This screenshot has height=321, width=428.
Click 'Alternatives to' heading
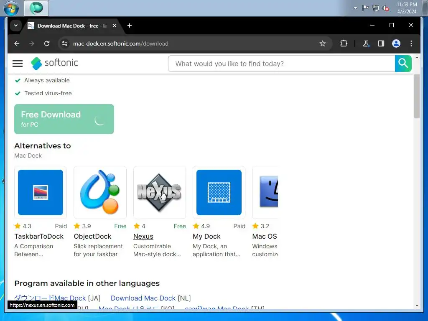(x=43, y=146)
